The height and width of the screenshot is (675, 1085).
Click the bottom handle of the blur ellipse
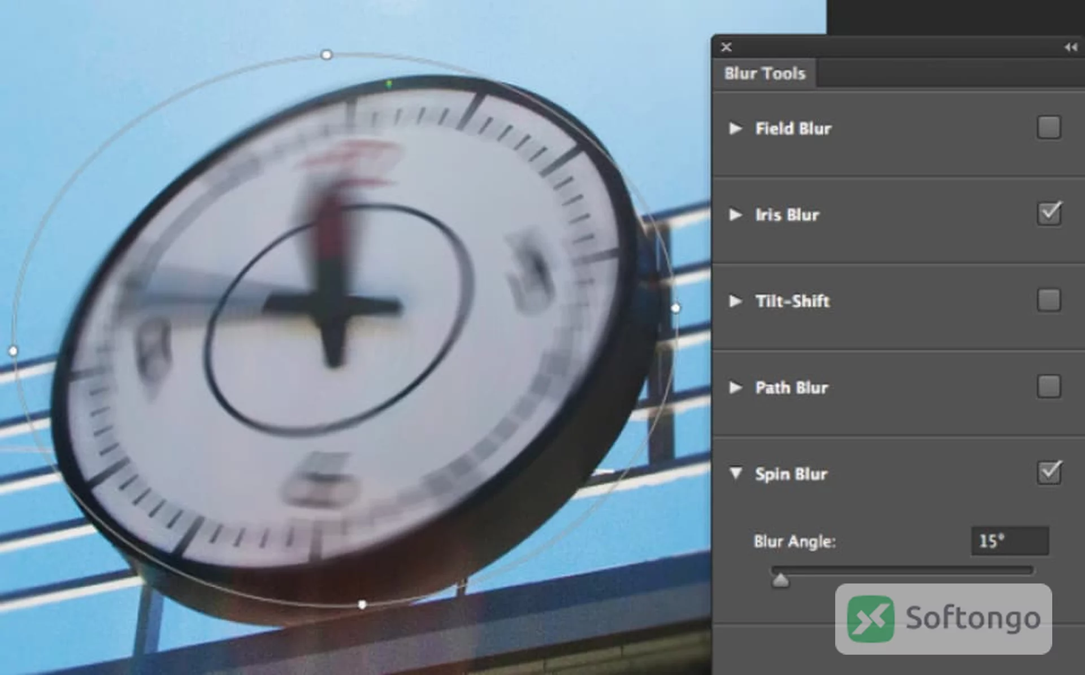[x=362, y=605]
